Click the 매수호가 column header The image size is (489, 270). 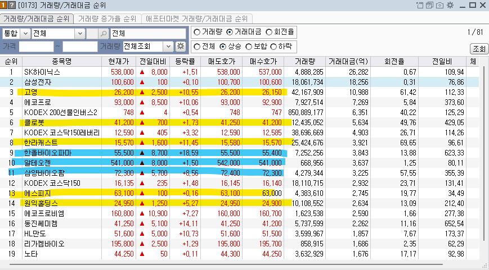pyautogui.click(x=263, y=62)
